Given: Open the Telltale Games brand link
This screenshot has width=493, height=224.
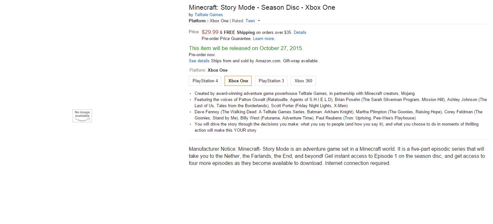Looking at the screenshot, I should 208,15.
